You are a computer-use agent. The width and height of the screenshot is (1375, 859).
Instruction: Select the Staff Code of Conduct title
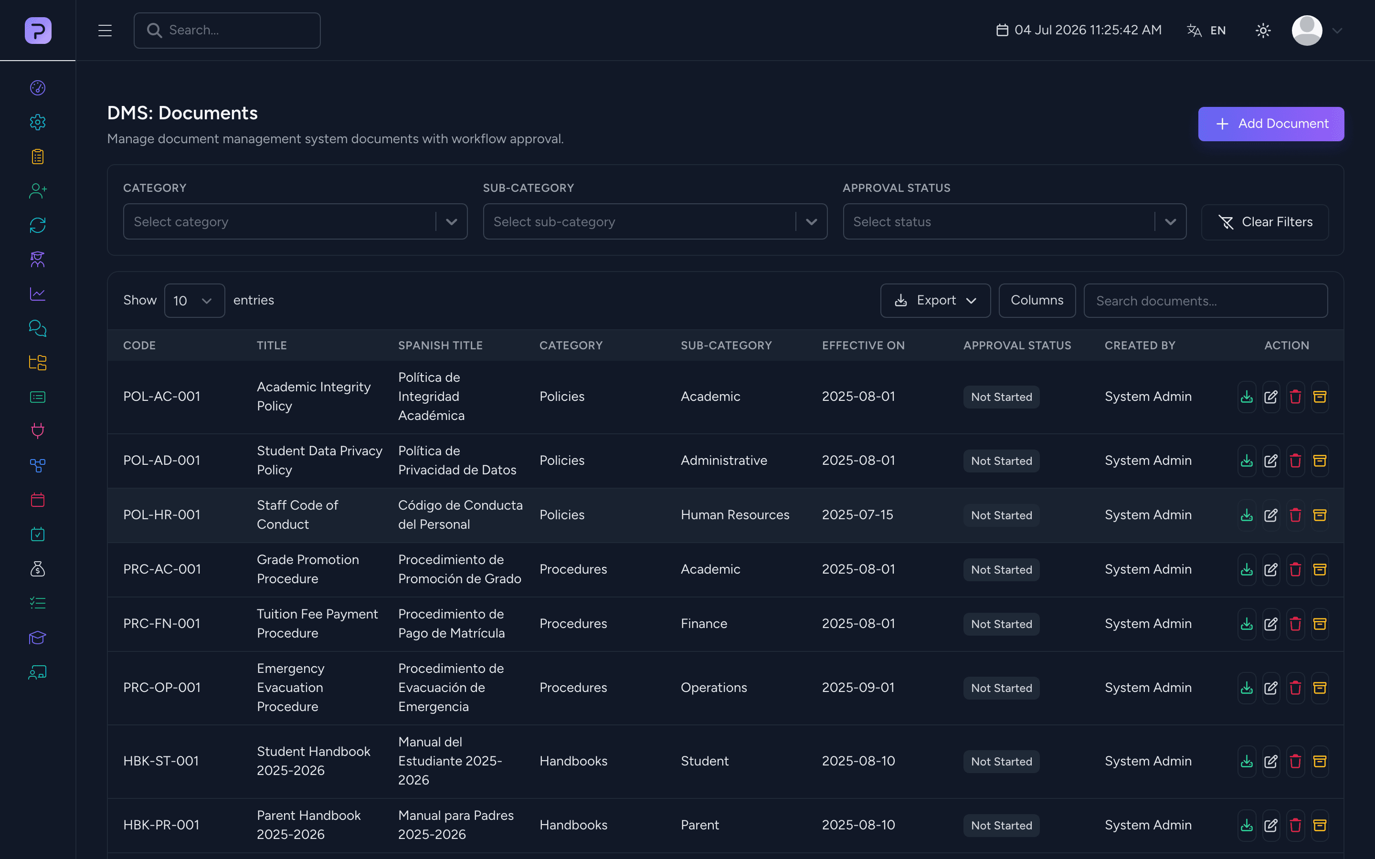297,515
